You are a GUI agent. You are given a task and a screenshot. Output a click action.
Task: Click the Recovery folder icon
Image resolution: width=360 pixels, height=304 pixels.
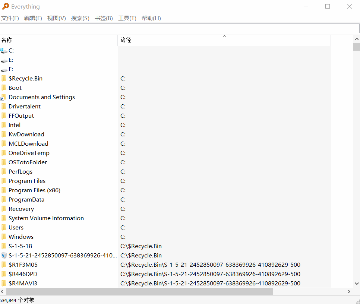coord(4,209)
